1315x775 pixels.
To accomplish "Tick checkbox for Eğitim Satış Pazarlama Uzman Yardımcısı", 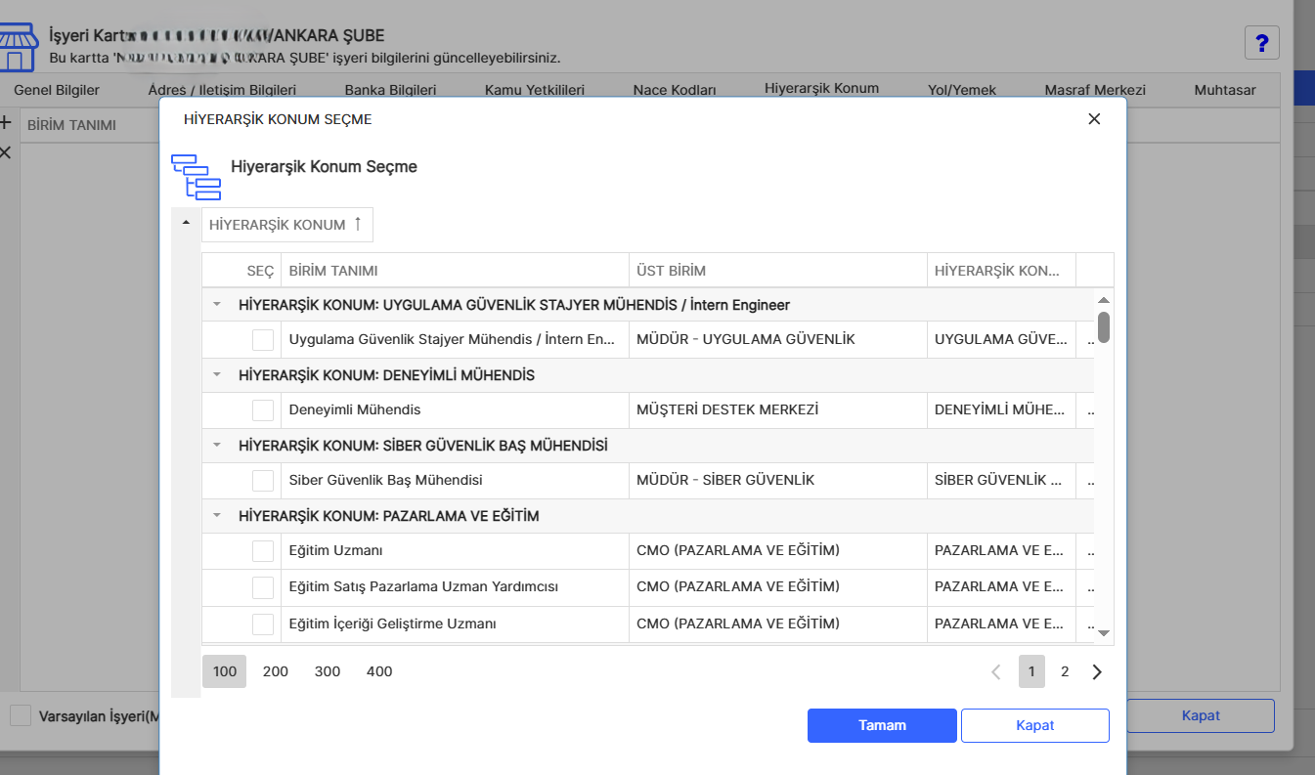I will [x=263, y=587].
